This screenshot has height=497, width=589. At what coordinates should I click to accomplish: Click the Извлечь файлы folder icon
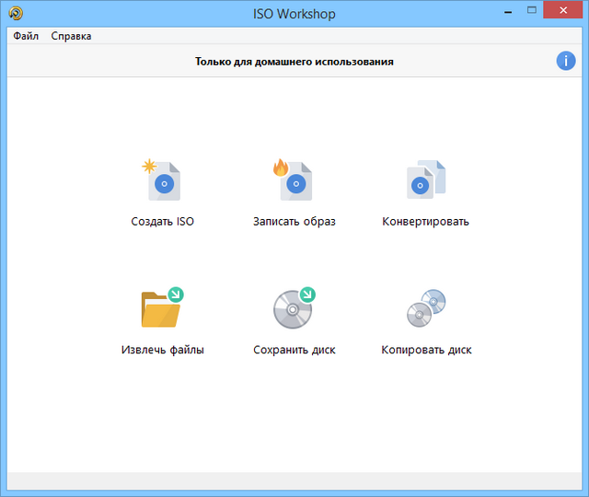162,307
